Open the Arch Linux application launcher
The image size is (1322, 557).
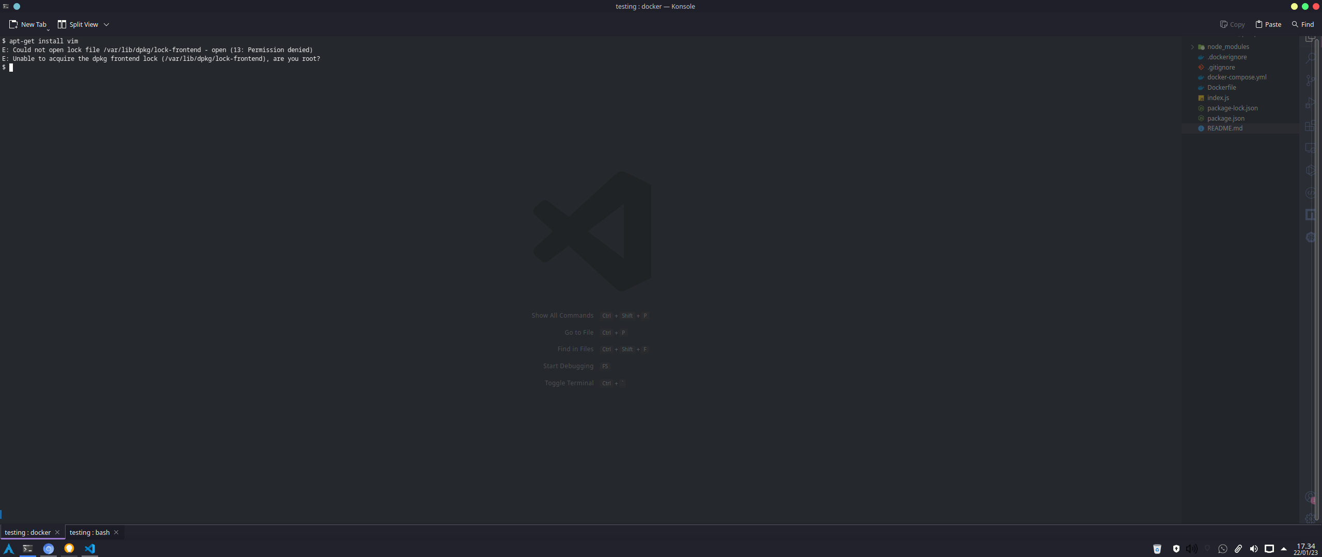coord(9,548)
